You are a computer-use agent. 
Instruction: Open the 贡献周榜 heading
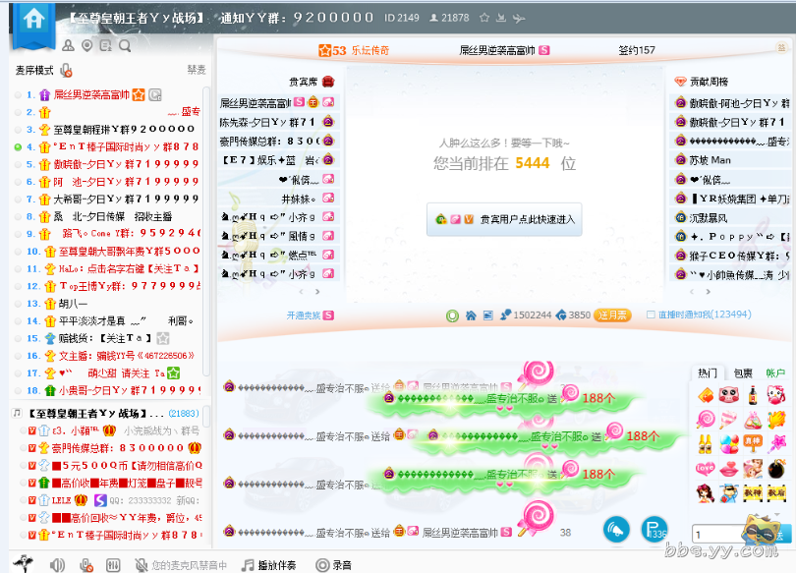pos(709,82)
